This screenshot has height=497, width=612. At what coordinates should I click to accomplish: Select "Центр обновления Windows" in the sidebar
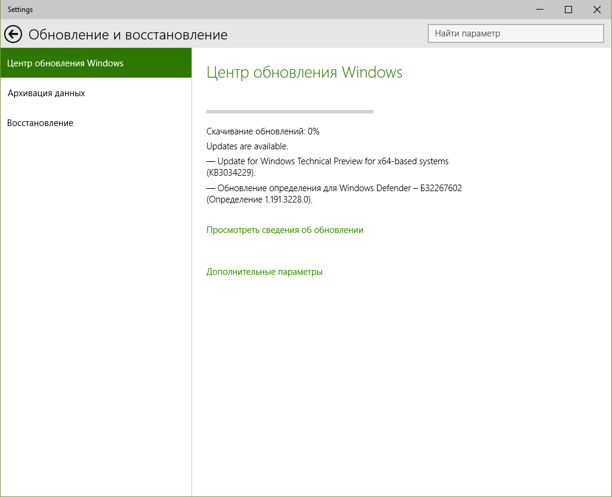click(x=66, y=63)
